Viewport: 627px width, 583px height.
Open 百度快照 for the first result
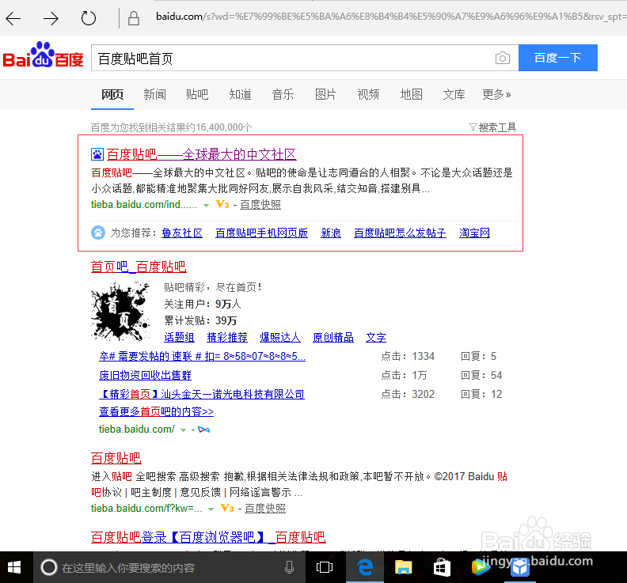tap(260, 205)
